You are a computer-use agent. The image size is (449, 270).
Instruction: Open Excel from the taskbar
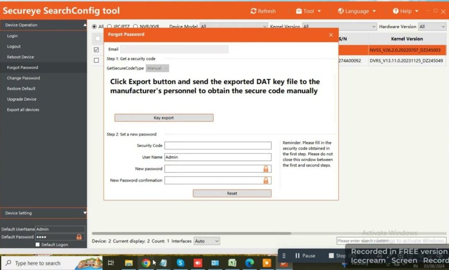pos(232,263)
